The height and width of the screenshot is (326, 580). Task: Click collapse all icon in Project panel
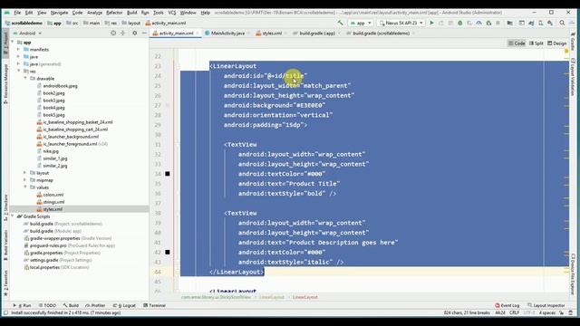(123, 33)
